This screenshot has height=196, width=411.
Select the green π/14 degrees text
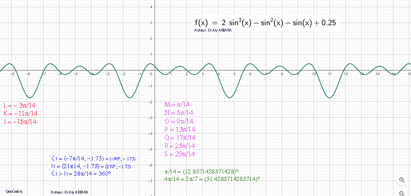pyautogui.click(x=202, y=172)
